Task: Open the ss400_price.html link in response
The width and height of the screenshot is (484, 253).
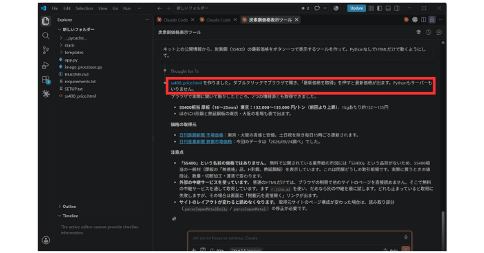Action: (x=186, y=83)
